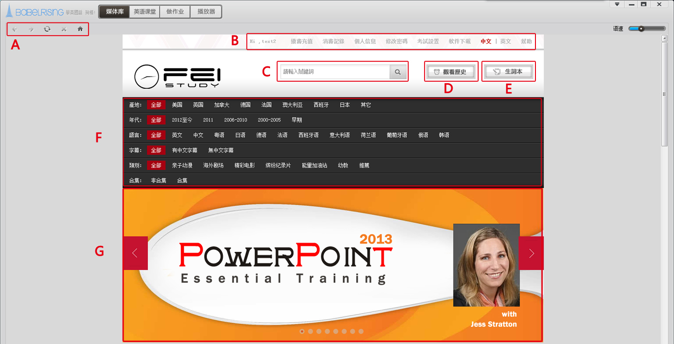The image size is (674, 344).
Task: Switch the language to 中文
Action: point(486,41)
